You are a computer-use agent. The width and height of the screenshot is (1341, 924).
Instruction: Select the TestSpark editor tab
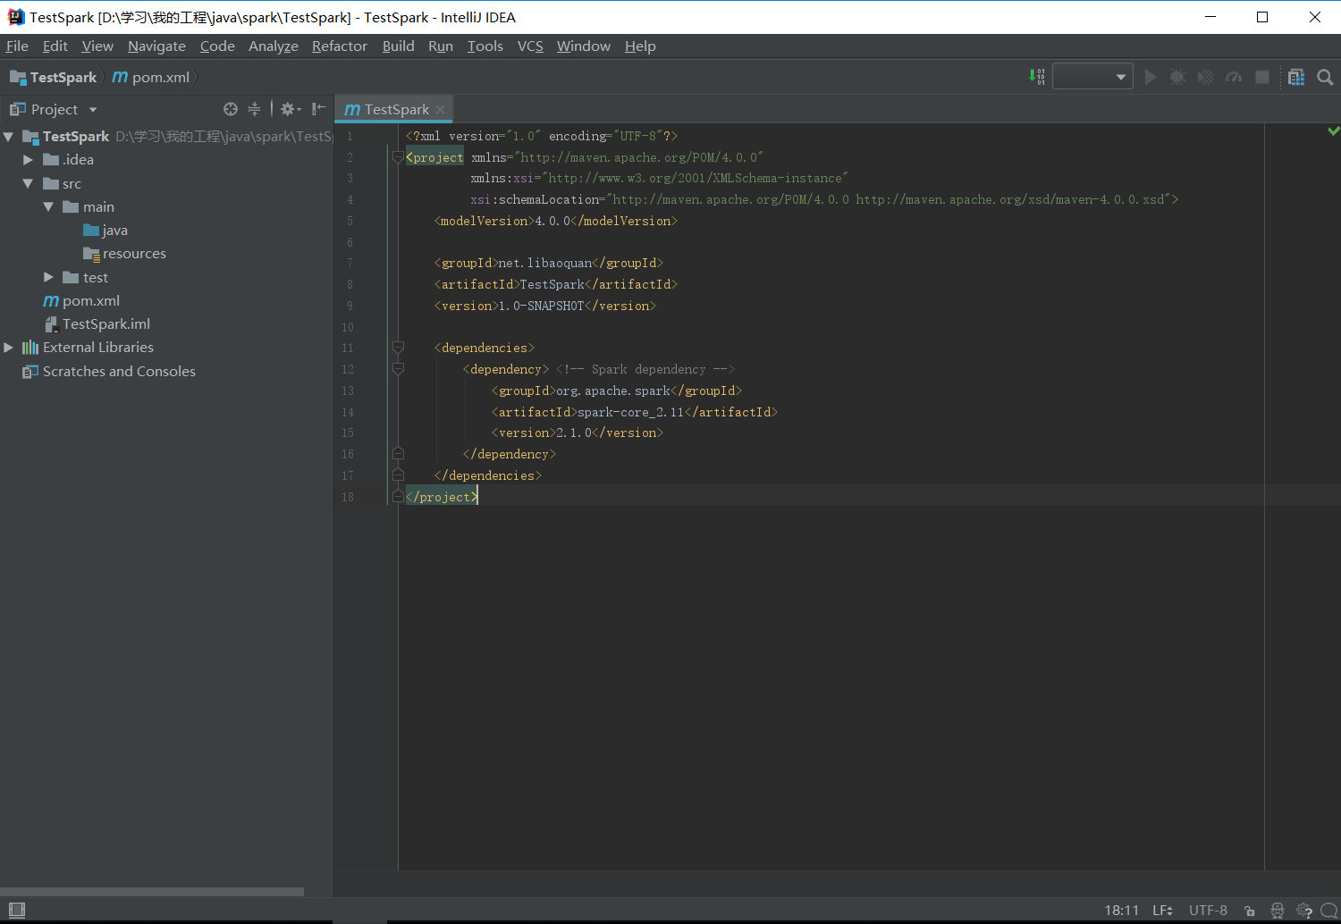(x=393, y=109)
